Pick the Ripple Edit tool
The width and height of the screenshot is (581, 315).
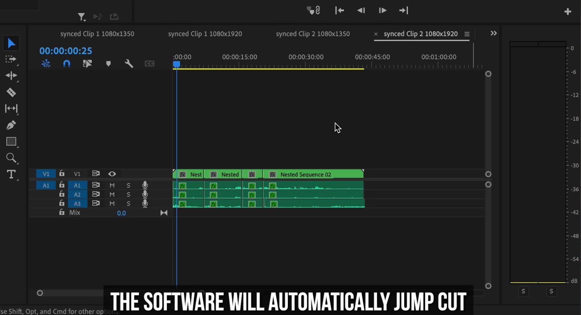[x=11, y=76]
